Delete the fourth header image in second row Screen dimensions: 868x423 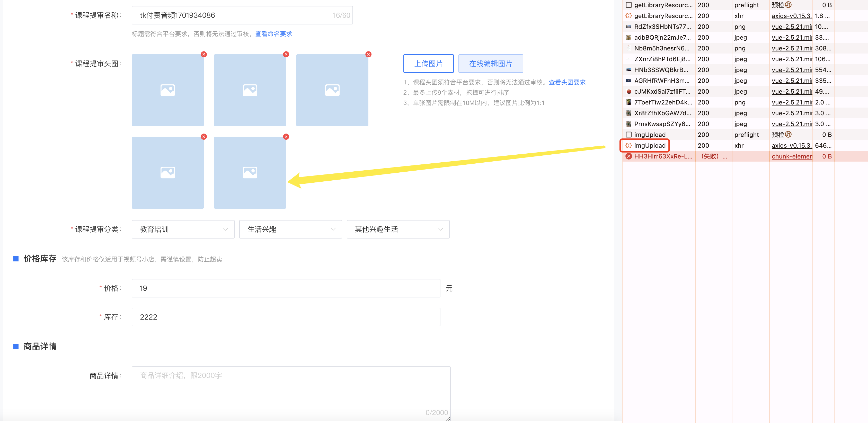(203, 137)
